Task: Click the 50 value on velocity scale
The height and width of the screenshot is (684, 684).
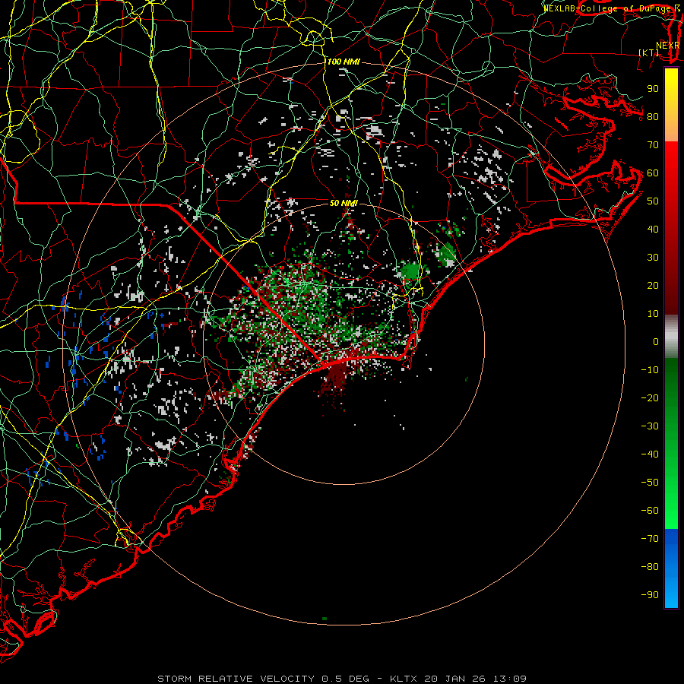Action: (x=653, y=201)
